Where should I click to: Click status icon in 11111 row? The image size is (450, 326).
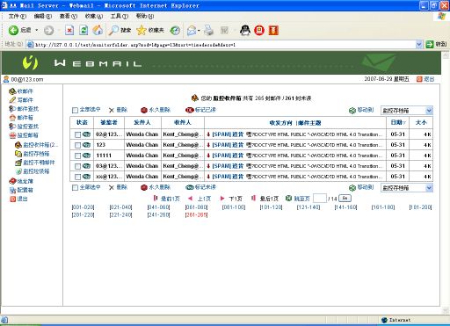[86, 156]
